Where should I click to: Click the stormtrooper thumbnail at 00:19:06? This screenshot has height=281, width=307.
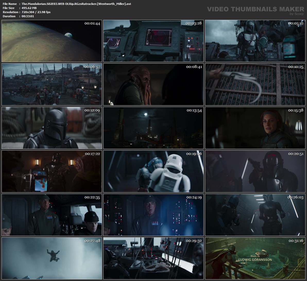point(153,171)
